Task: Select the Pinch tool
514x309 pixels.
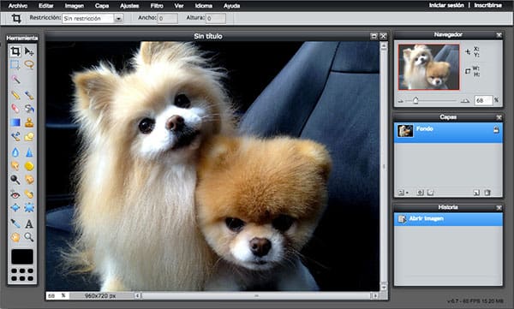Action: coord(29,208)
